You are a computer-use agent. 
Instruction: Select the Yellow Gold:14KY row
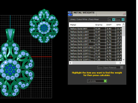[x=95, y=35]
